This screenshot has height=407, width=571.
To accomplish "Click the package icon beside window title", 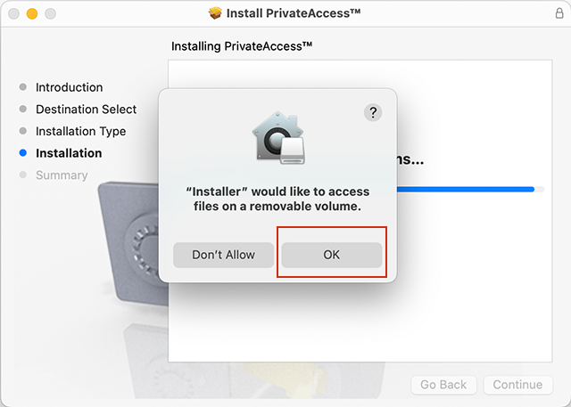I will (x=215, y=13).
